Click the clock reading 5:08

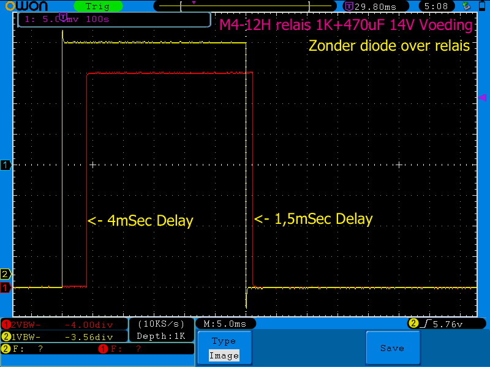click(436, 6)
